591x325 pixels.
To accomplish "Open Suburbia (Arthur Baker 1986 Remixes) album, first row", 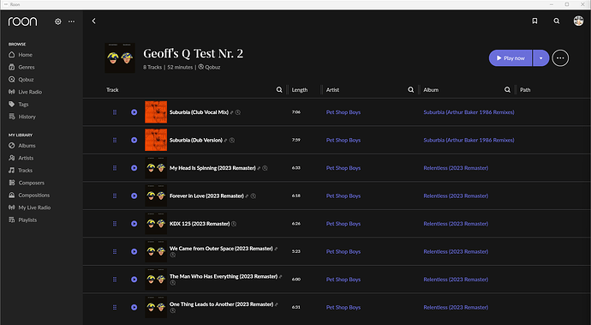I will click(x=469, y=112).
